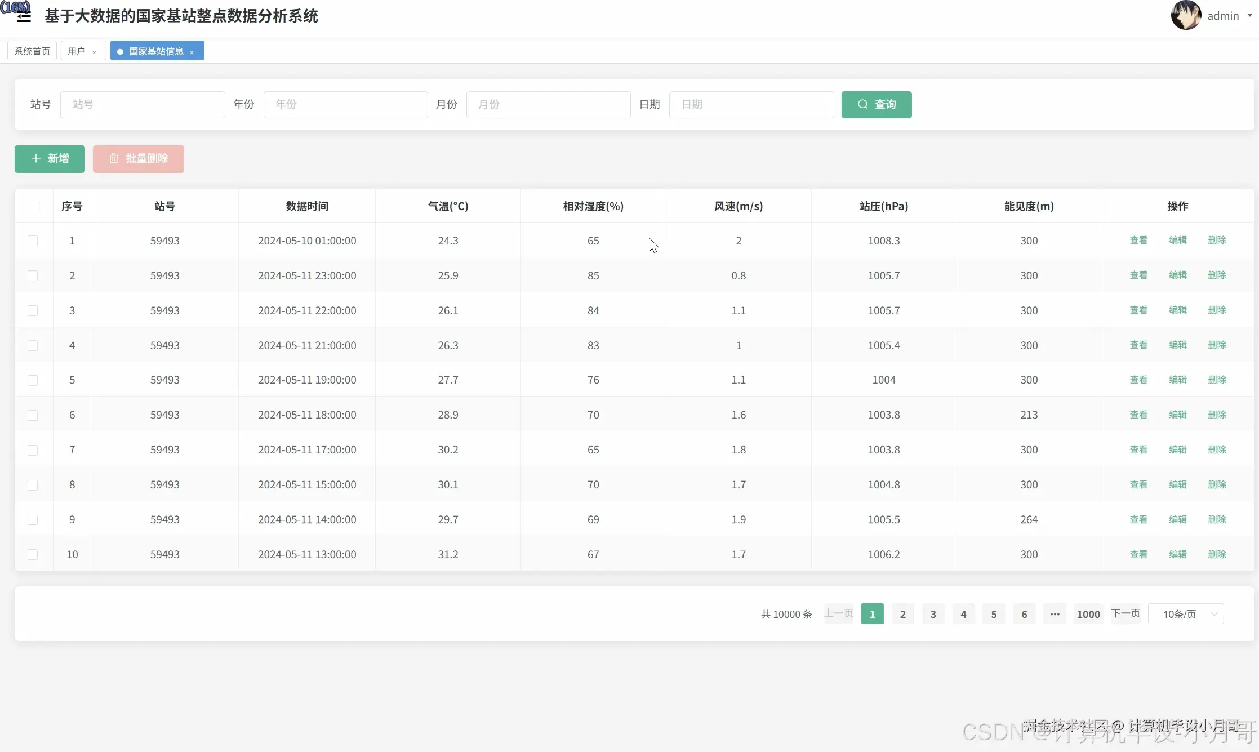Toggle the select-all header checkbox
Screen dimensions: 1259x752
click(x=34, y=207)
